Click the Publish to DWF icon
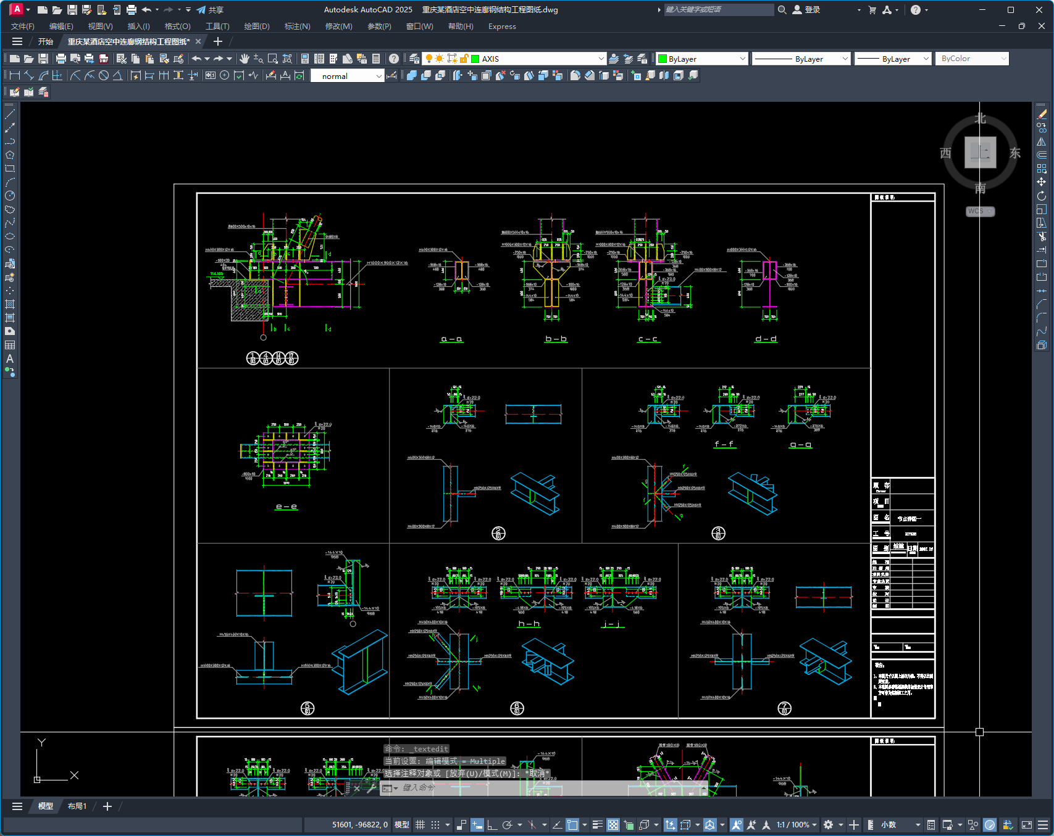Image resolution: width=1054 pixels, height=836 pixels. (x=104, y=59)
